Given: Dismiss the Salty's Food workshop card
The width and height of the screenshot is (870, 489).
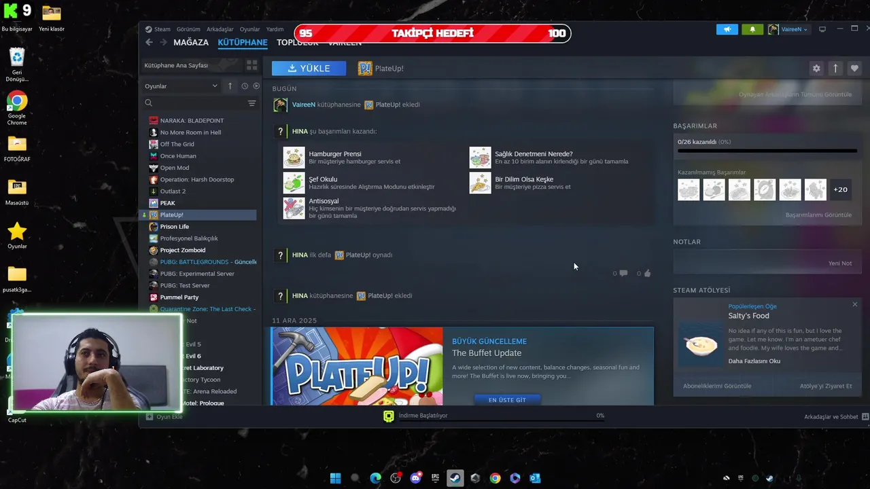Looking at the screenshot, I should click(x=855, y=304).
